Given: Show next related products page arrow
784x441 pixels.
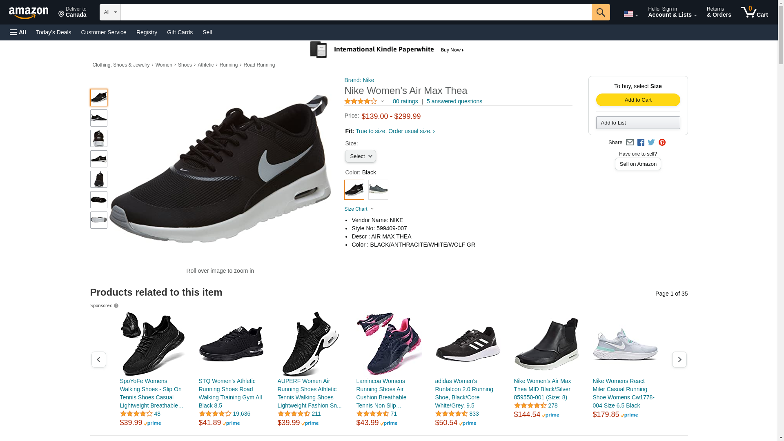Looking at the screenshot, I should coord(679,359).
